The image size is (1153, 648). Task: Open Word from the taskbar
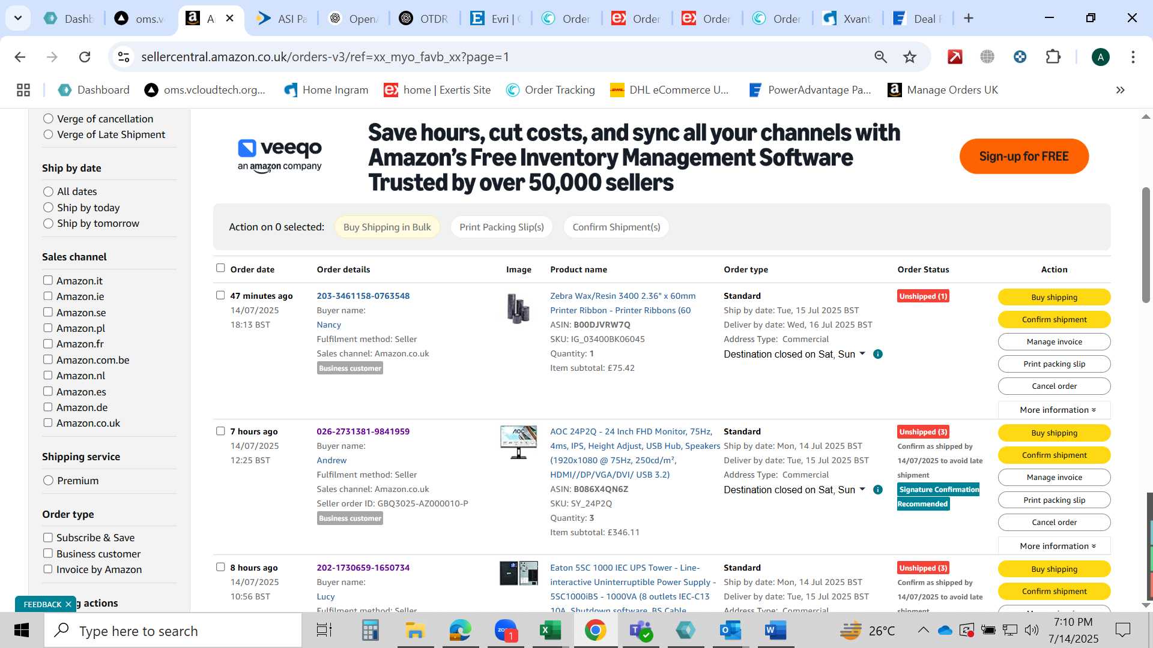pyautogui.click(x=776, y=631)
